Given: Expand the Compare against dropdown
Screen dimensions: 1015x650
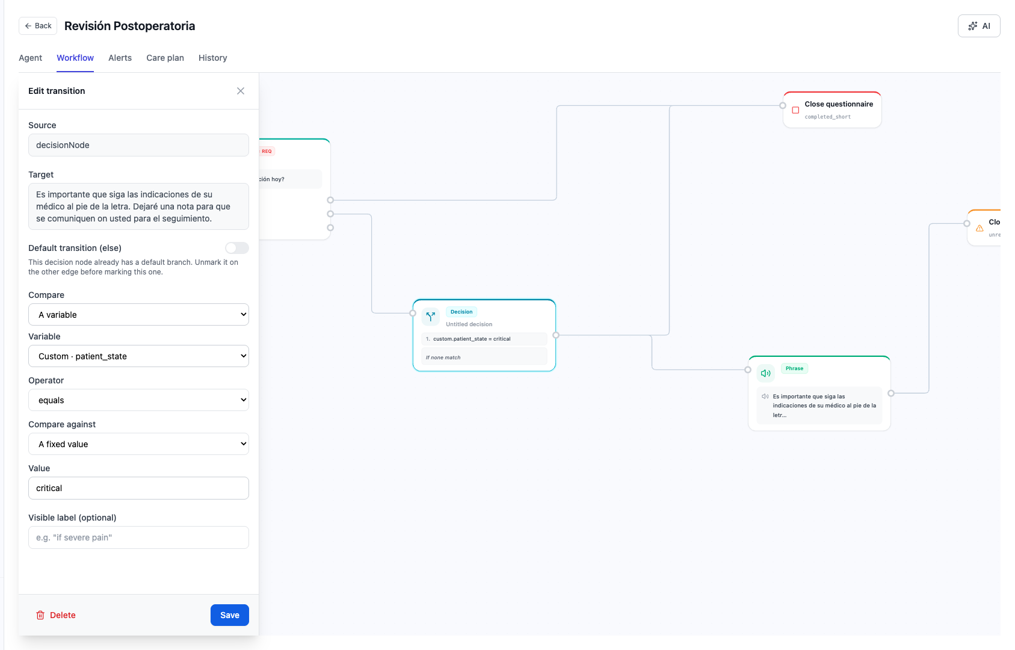Looking at the screenshot, I should pyautogui.click(x=138, y=444).
